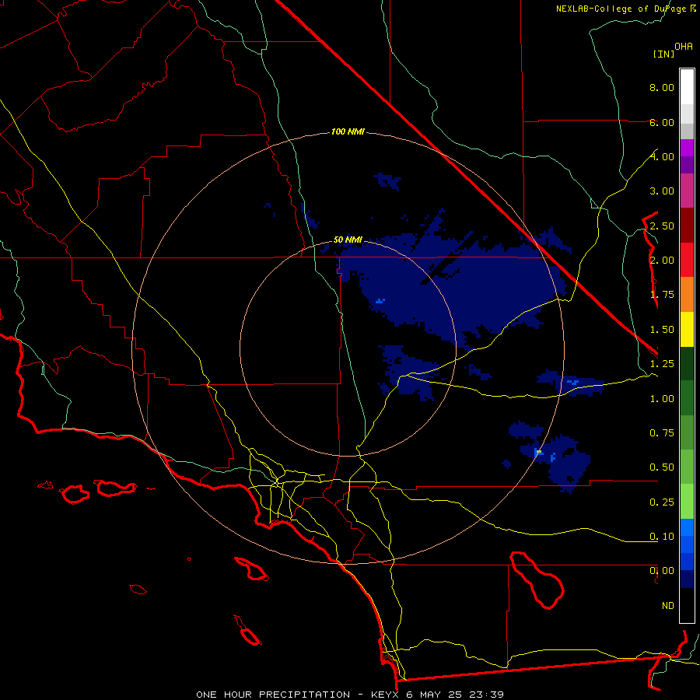Select the dark maroon legend swatch
Viewport: 700px width, 700px height.
tap(687, 226)
